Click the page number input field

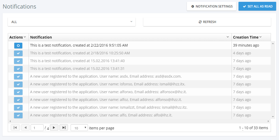37,128
